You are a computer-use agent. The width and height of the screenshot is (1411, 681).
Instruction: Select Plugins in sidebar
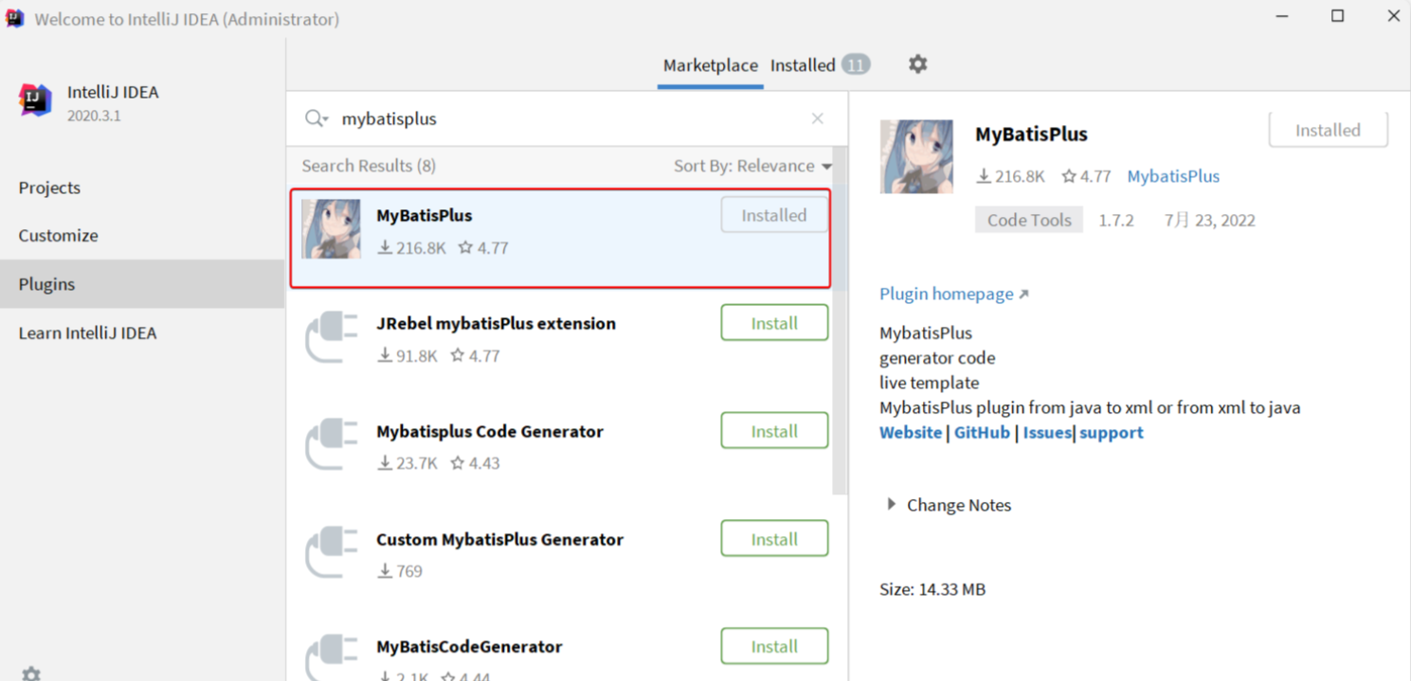142,284
